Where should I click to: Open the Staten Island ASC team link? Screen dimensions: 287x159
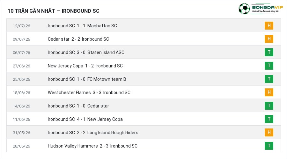tap(106, 52)
